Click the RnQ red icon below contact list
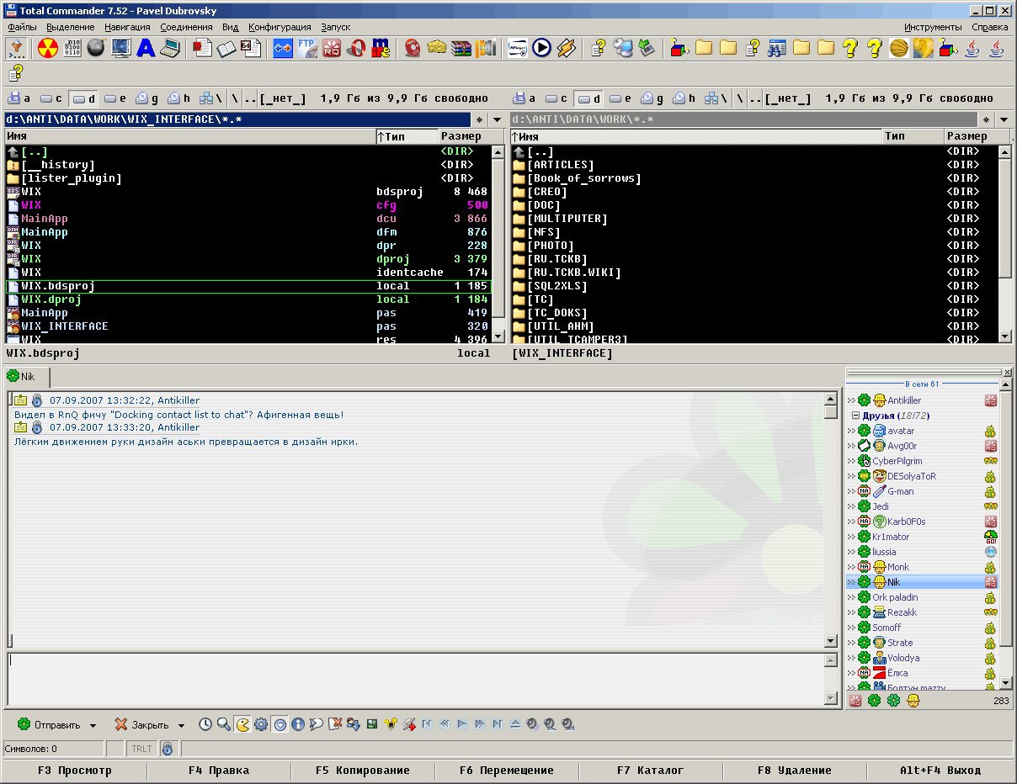Viewport: 1017px width, 784px height. pyautogui.click(x=855, y=701)
